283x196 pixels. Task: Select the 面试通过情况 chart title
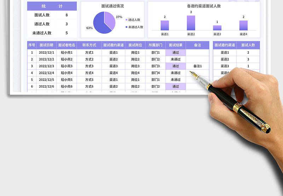pyautogui.click(x=112, y=6)
